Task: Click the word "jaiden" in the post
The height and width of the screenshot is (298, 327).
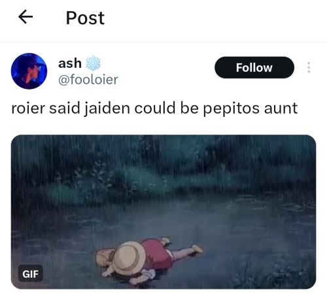Action: pos(107,108)
